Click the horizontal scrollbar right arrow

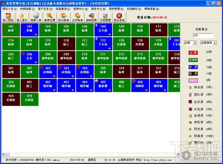[178, 154]
